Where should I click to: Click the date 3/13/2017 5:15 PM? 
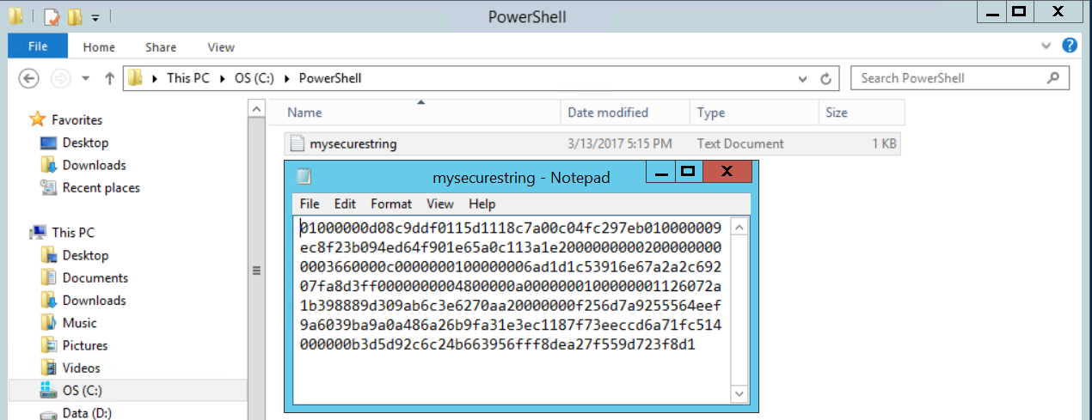point(620,143)
